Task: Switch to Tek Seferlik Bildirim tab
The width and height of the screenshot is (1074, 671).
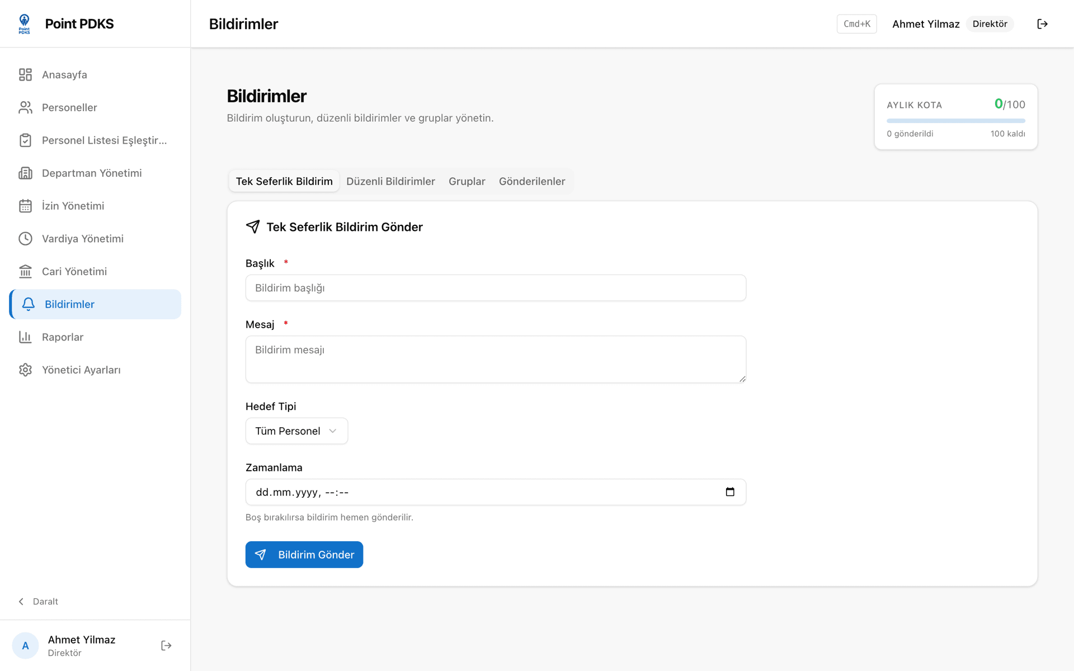Action: [284, 181]
